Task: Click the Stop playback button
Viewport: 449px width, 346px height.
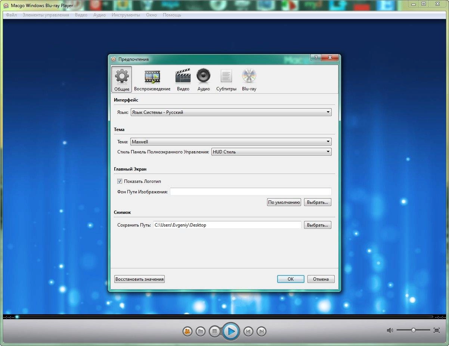Action: pyautogui.click(x=214, y=331)
